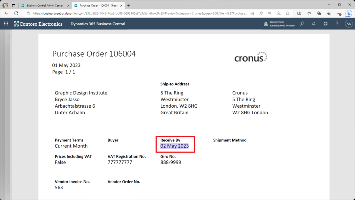355x200 pixels.
Task: Open the Edge favorites list
Action: click(x=309, y=14)
